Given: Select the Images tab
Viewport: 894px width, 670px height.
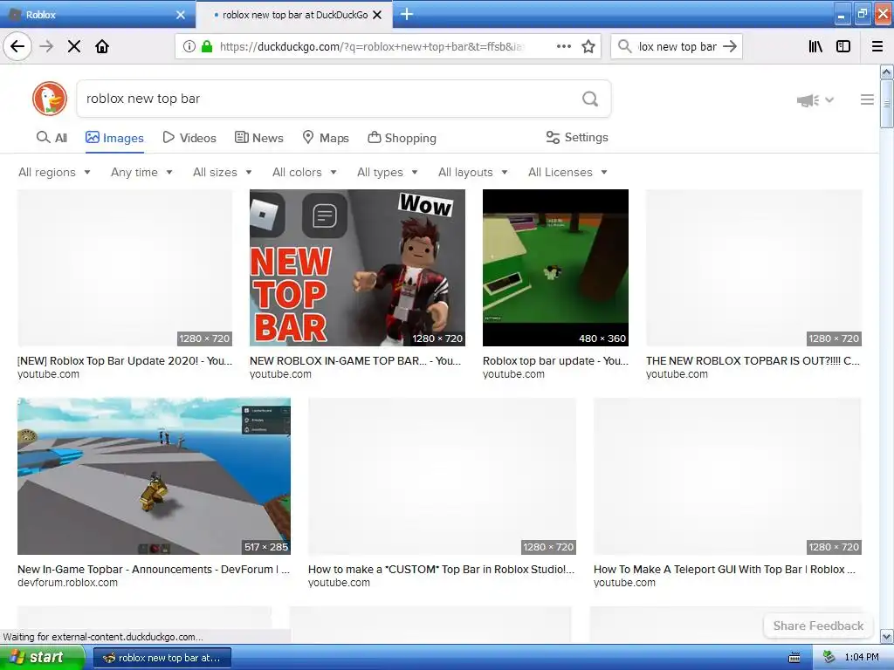Looking at the screenshot, I should point(114,138).
